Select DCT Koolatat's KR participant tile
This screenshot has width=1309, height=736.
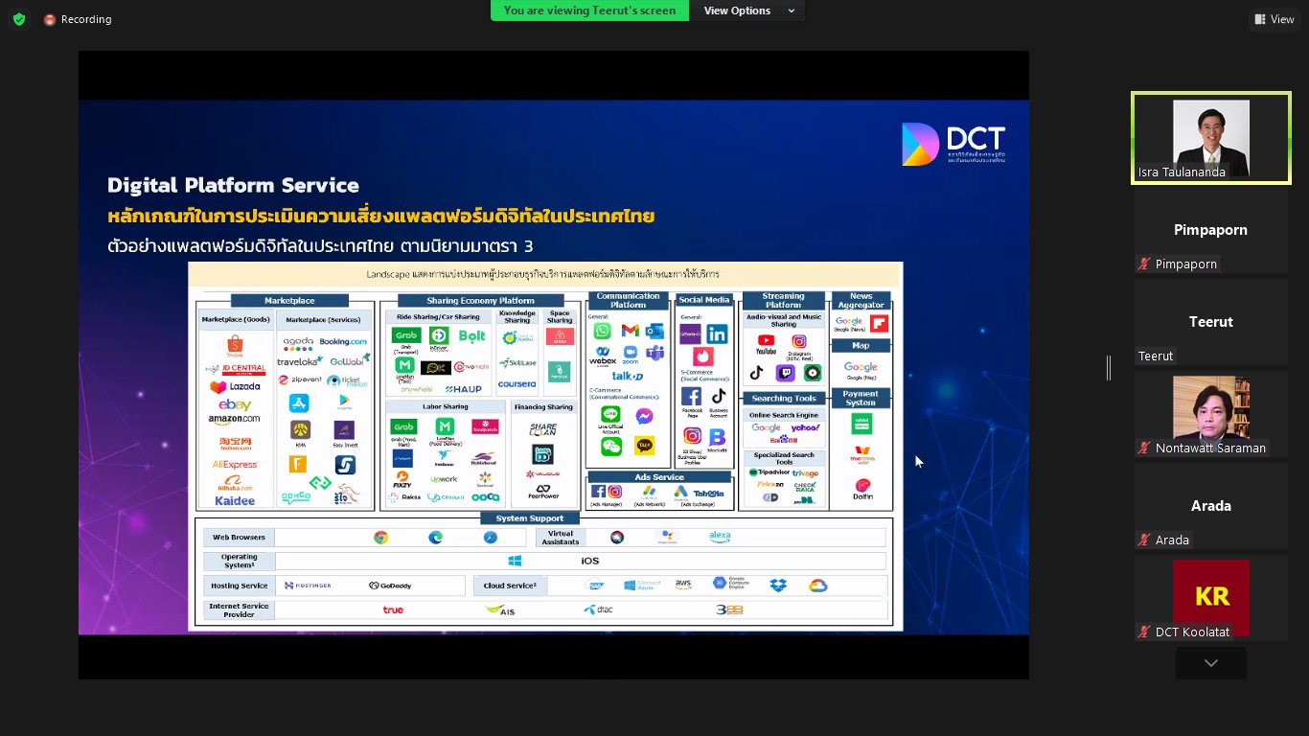[x=1211, y=597]
